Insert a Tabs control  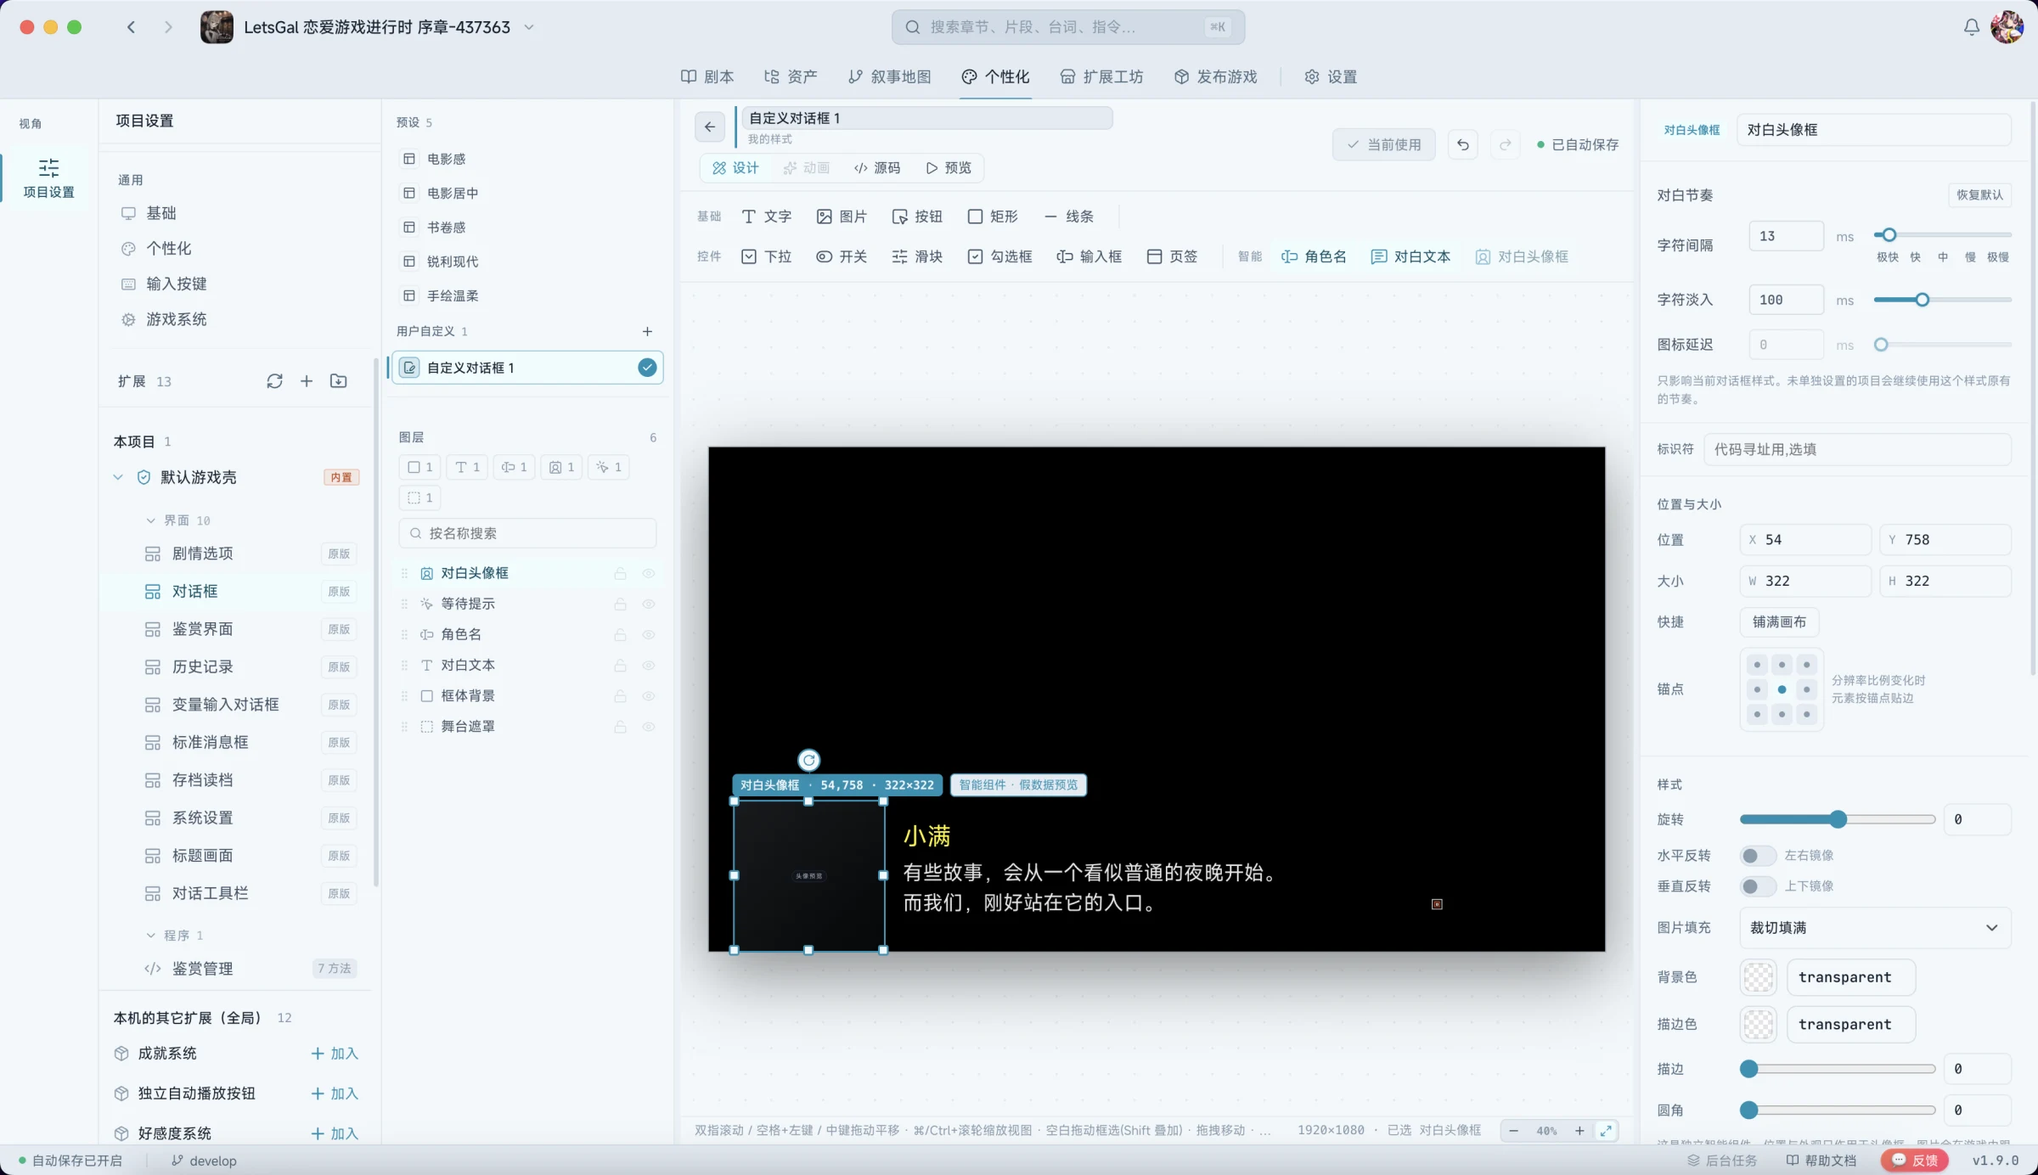click(1172, 256)
